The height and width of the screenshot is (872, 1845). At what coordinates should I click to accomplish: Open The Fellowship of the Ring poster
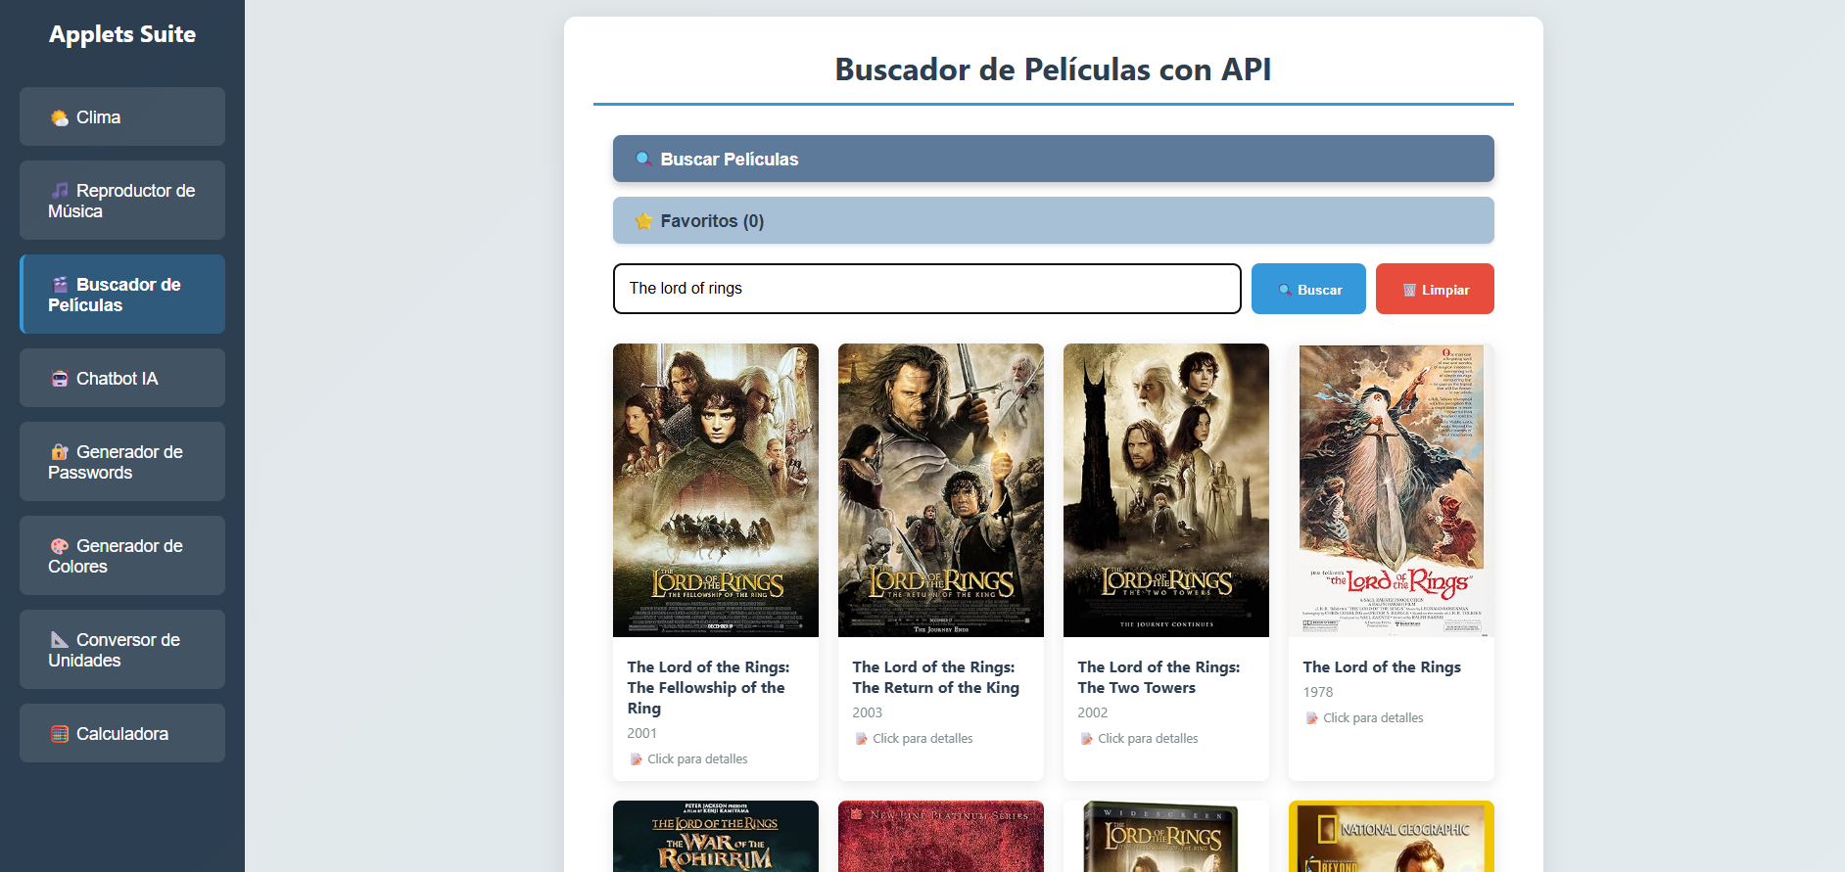pos(716,489)
